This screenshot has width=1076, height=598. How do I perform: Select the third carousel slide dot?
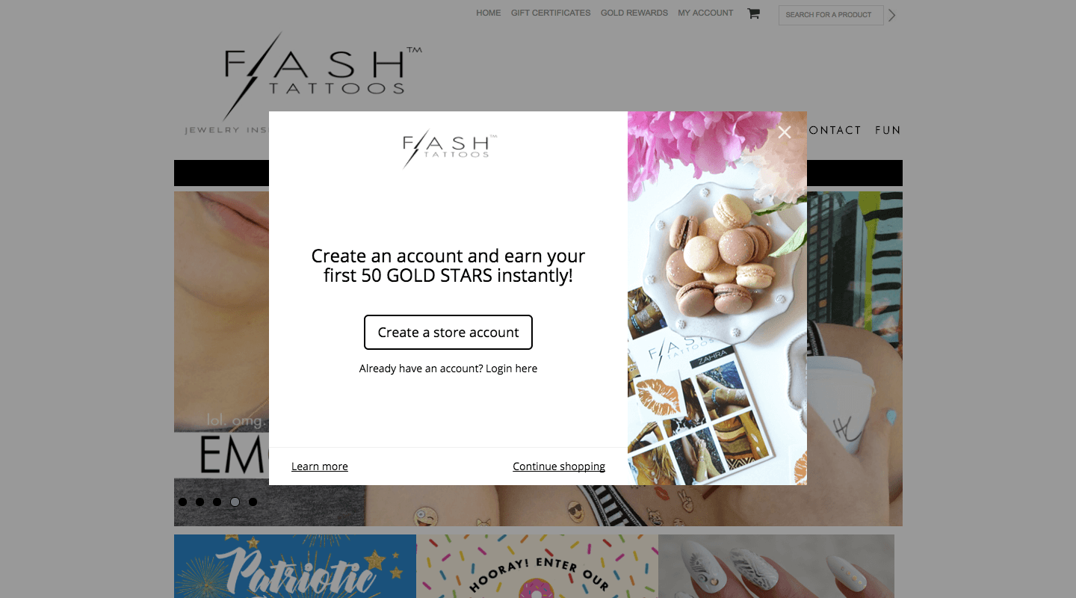point(217,502)
